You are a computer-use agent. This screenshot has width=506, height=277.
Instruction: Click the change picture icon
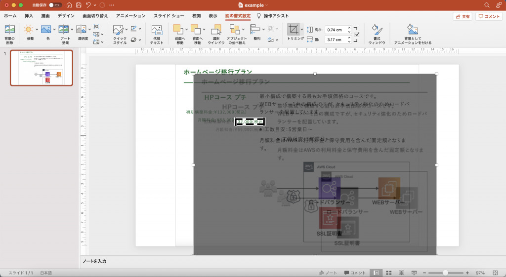[x=96, y=34]
